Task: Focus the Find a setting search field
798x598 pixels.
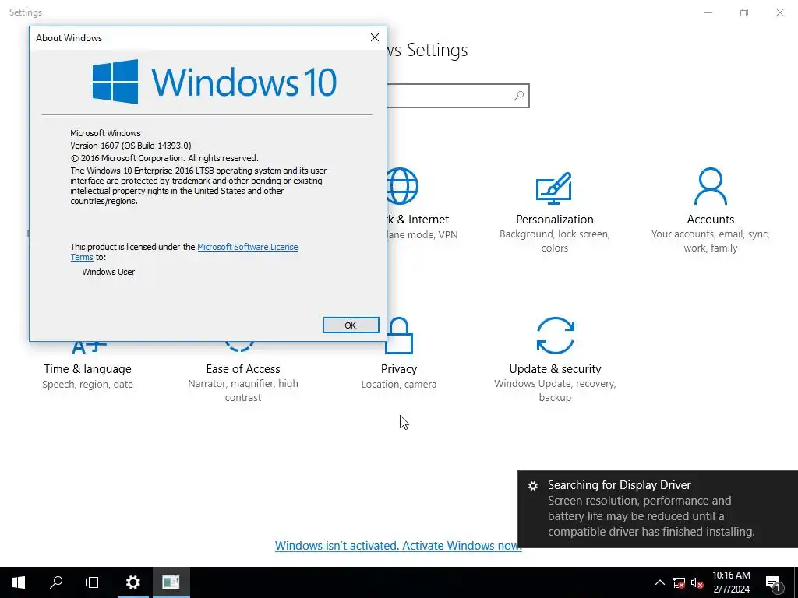Action: click(457, 96)
